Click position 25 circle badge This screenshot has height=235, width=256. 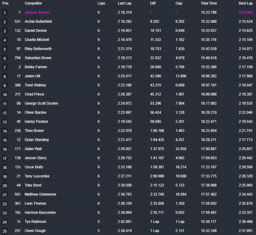[x=5, y=231]
